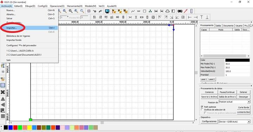Move object to top-left corner arrow icon
253x132 pixels.
coord(160,17)
